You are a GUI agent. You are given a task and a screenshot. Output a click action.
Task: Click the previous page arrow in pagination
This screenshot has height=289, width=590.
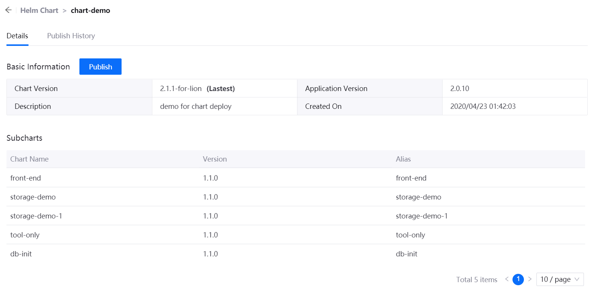pyautogui.click(x=507, y=279)
